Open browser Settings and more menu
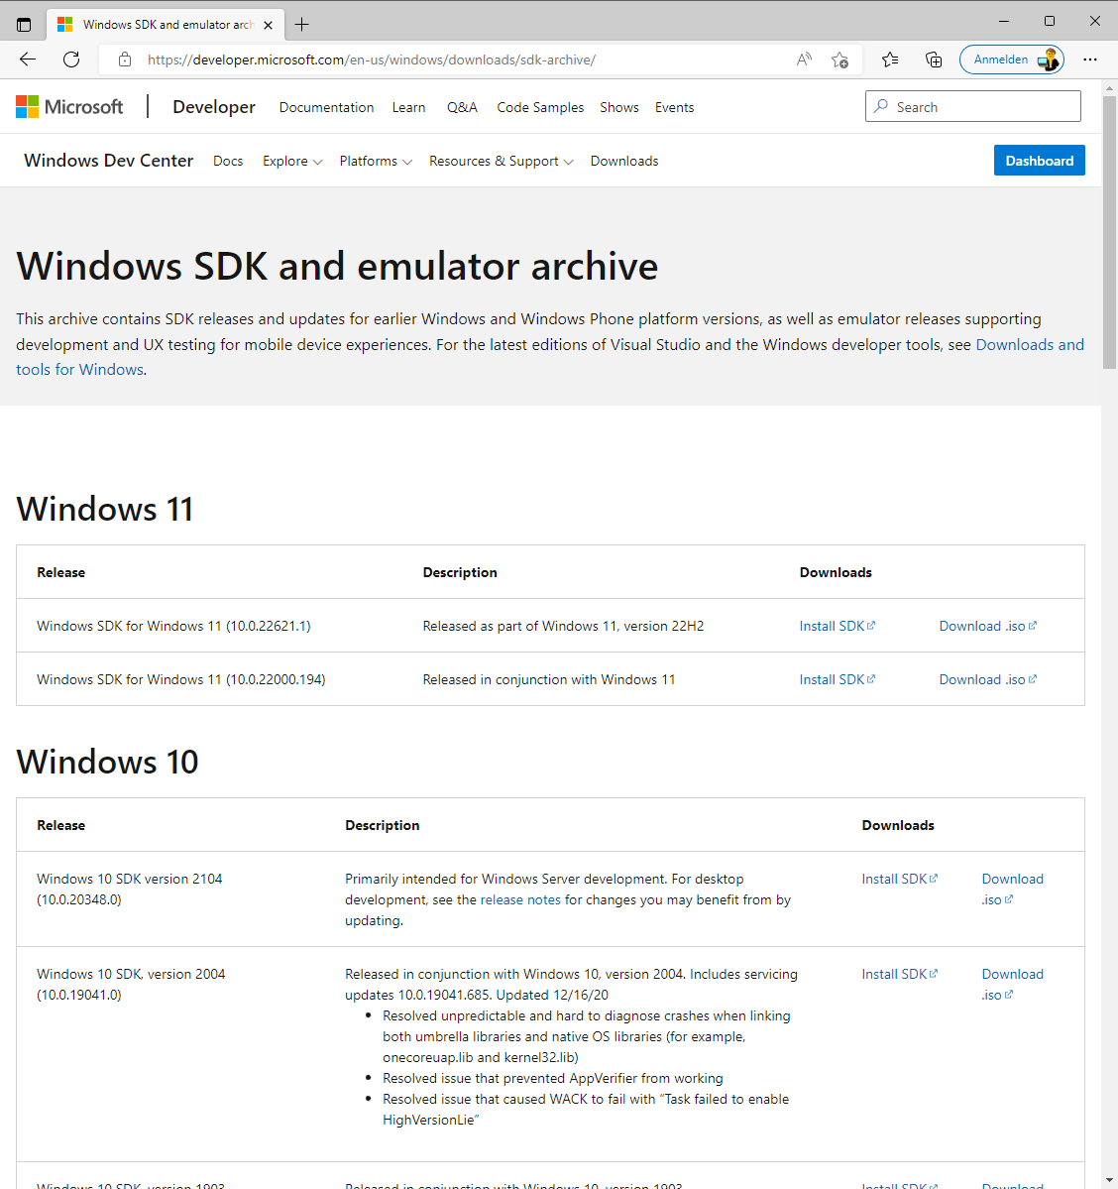Viewport: 1118px width, 1189px height. pyautogui.click(x=1090, y=59)
